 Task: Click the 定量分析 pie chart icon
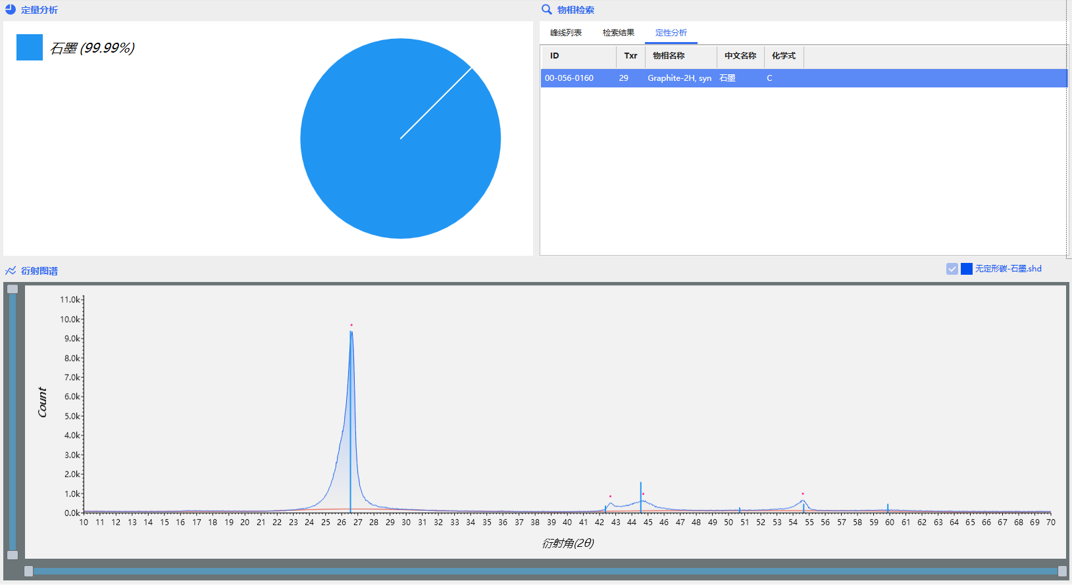11,10
